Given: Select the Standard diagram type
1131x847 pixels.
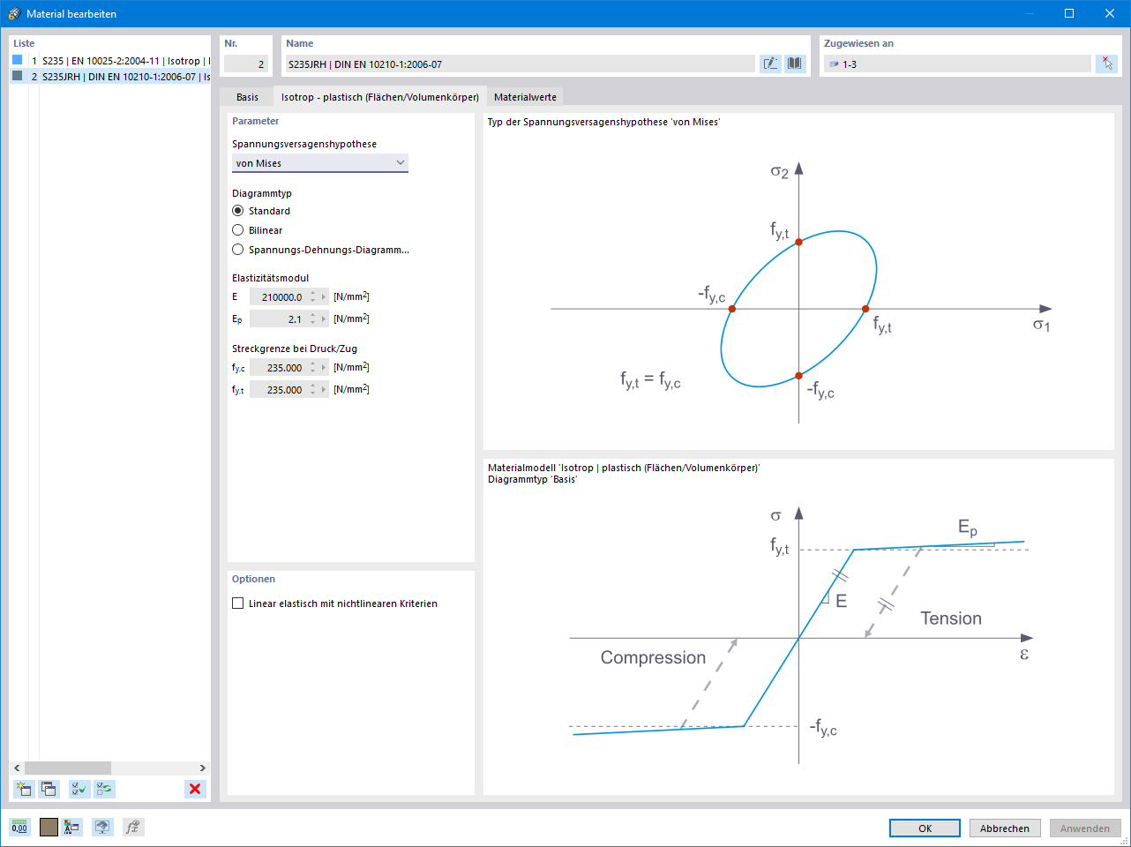Looking at the screenshot, I should click(237, 211).
